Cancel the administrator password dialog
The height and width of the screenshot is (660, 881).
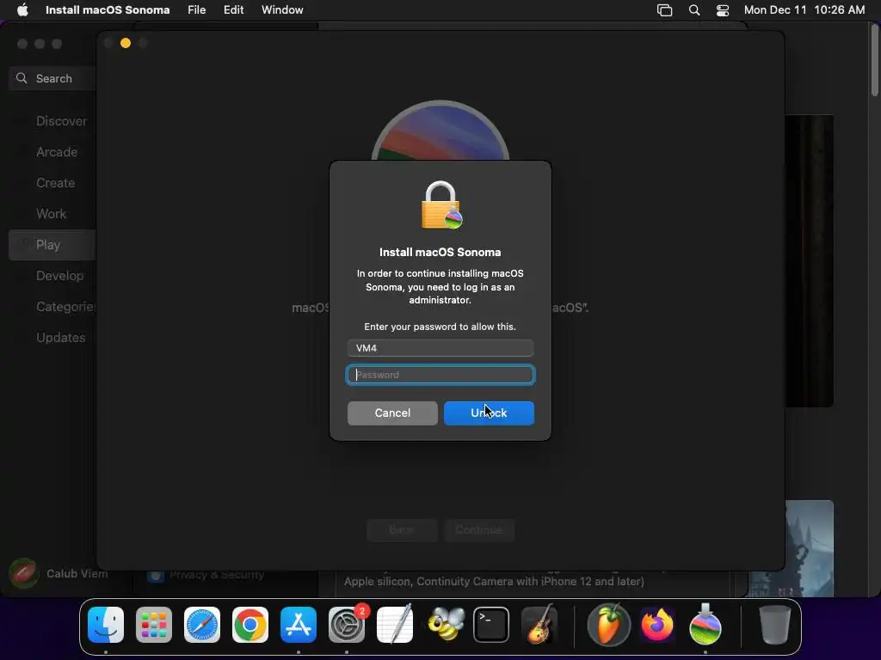pos(392,413)
